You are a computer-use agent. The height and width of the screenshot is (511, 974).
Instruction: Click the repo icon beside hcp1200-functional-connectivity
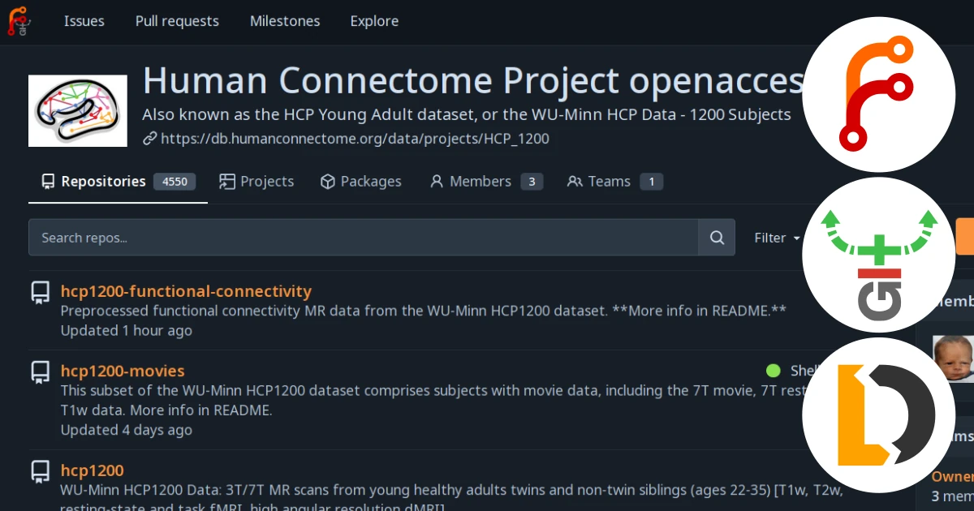[x=40, y=292]
